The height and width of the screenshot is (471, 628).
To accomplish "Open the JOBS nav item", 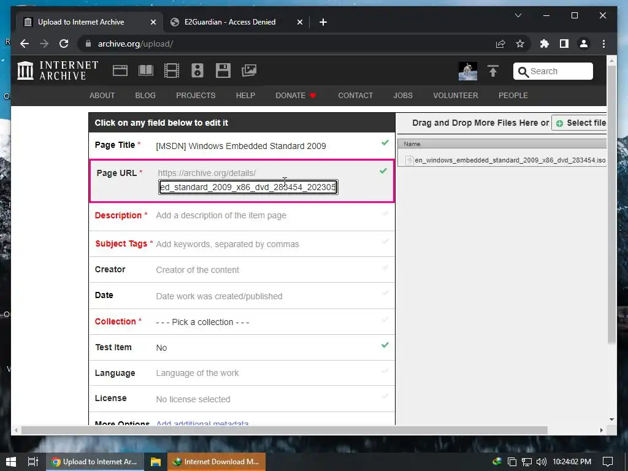I will coord(403,95).
